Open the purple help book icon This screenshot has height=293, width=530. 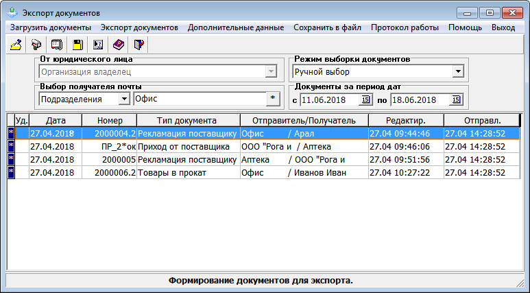point(119,45)
